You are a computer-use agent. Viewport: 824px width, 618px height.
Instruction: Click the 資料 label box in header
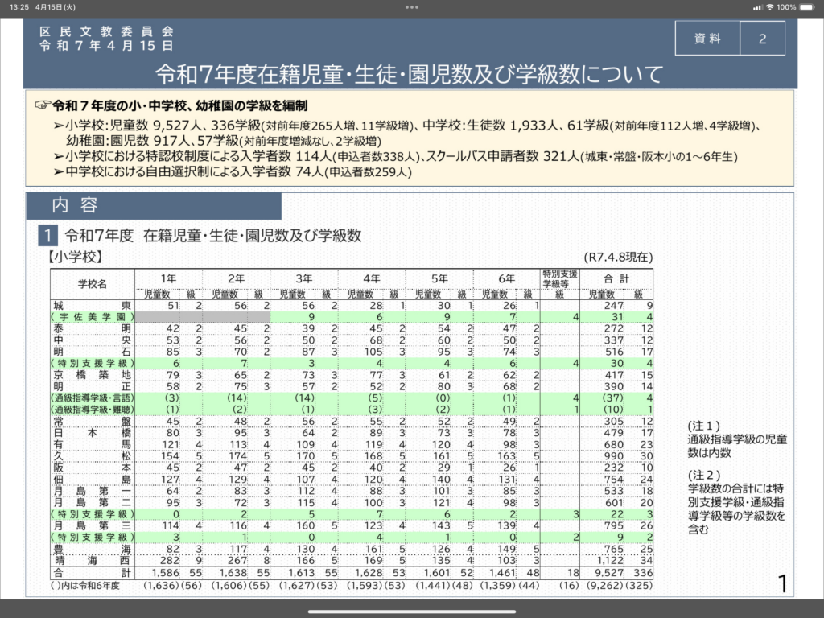(707, 39)
